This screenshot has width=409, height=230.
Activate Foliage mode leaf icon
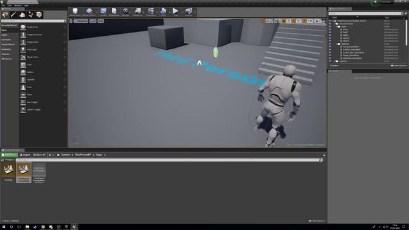pyautogui.click(x=31, y=15)
